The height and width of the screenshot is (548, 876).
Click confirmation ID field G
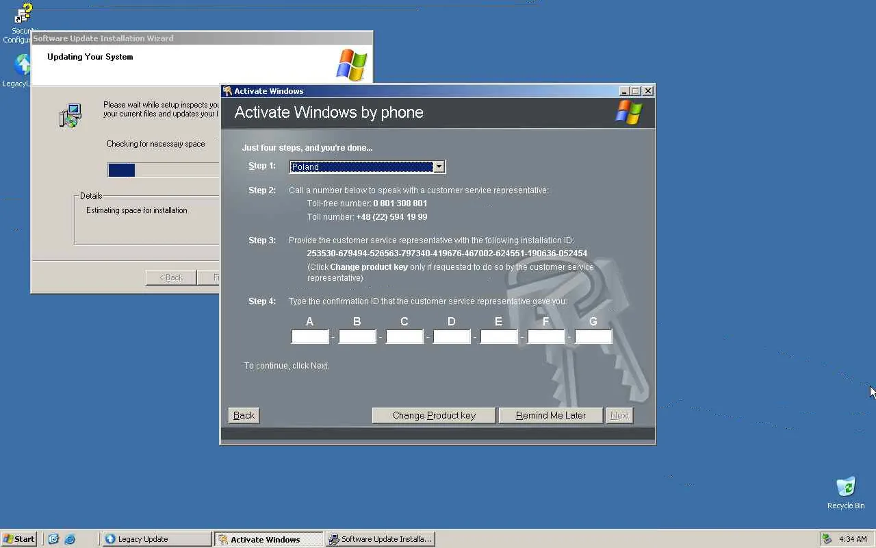(593, 336)
